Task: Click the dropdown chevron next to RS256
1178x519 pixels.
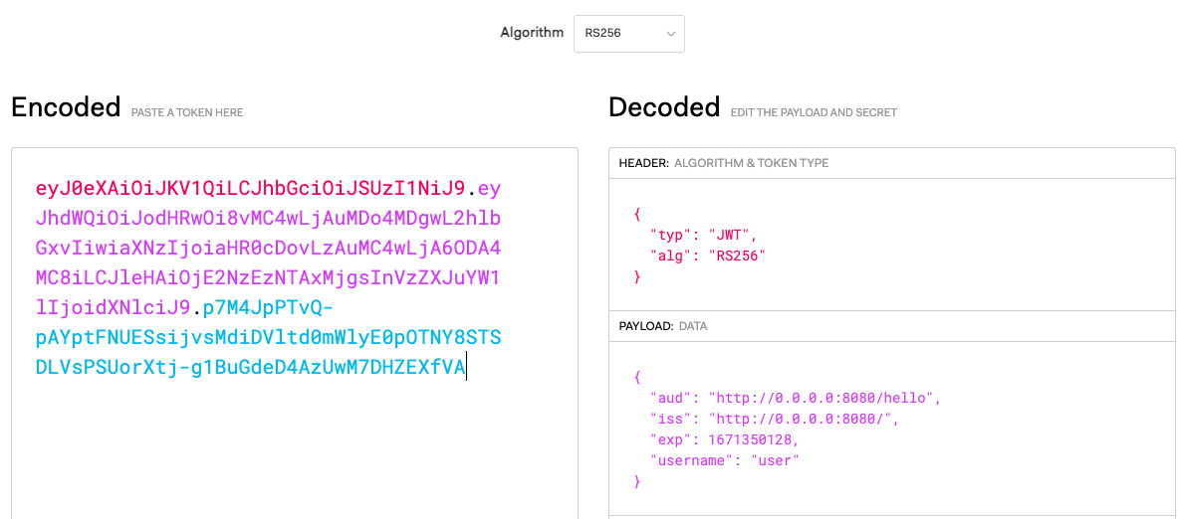Action: pos(671,35)
